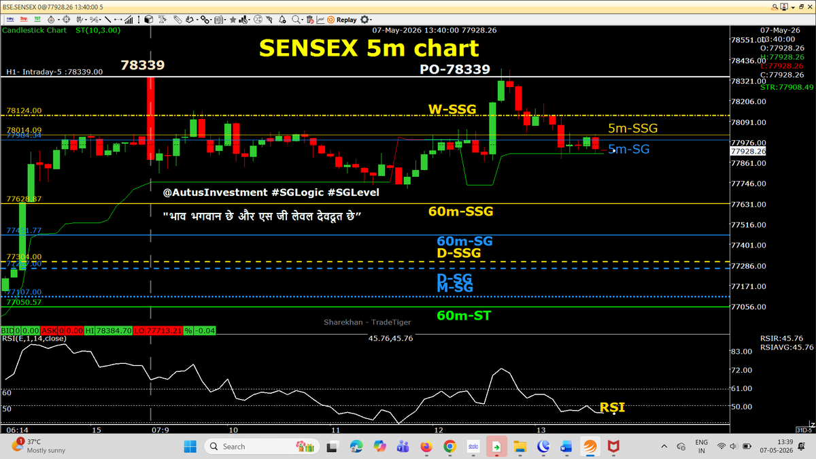
Task: Select the text annotation T tool
Action: point(162,20)
